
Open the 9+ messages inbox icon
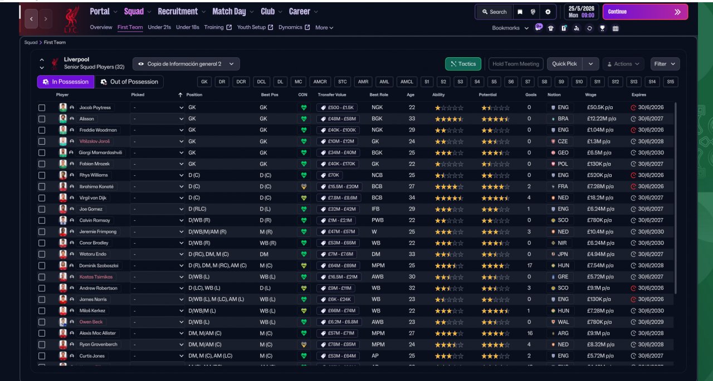click(539, 27)
